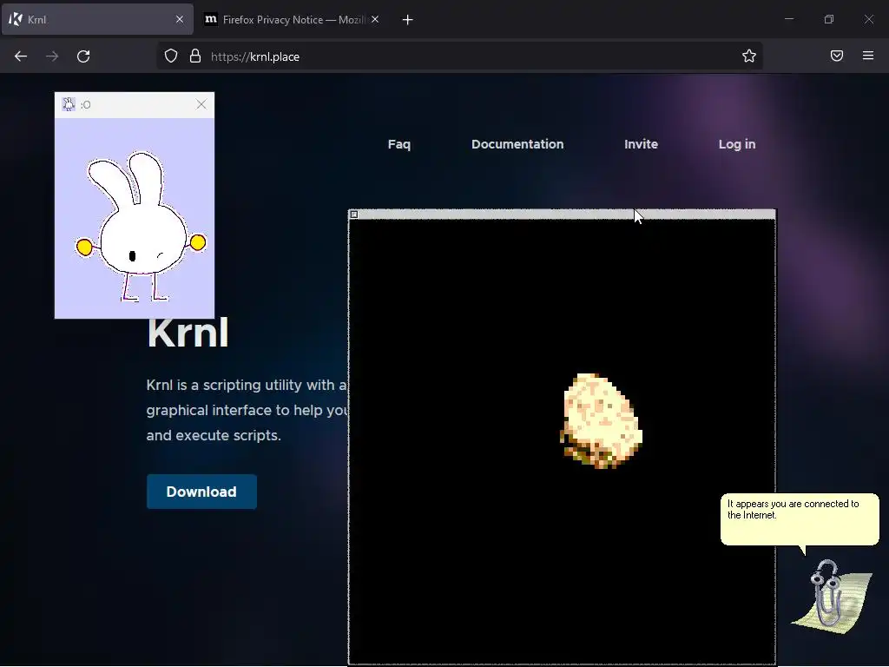Reload the krnl.place page
This screenshot has width=889, height=667.
click(x=83, y=56)
